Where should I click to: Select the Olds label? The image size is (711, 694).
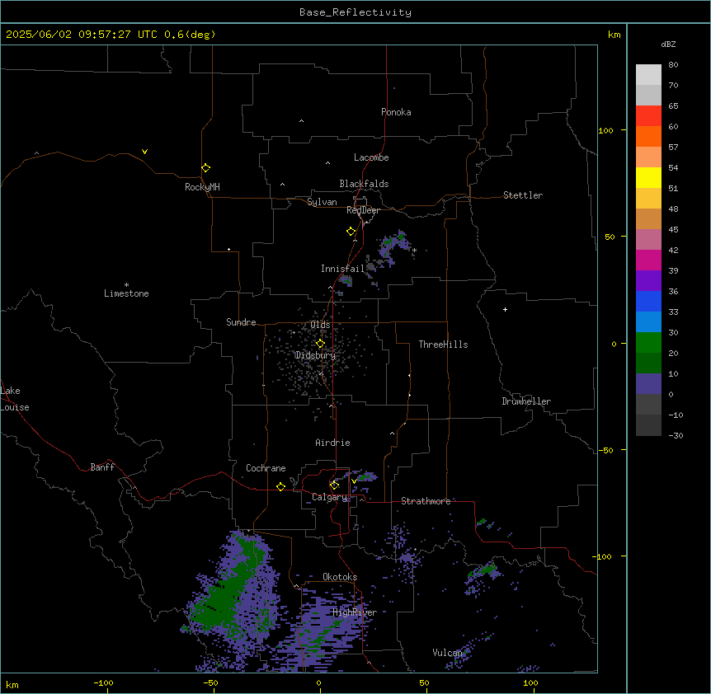click(320, 325)
